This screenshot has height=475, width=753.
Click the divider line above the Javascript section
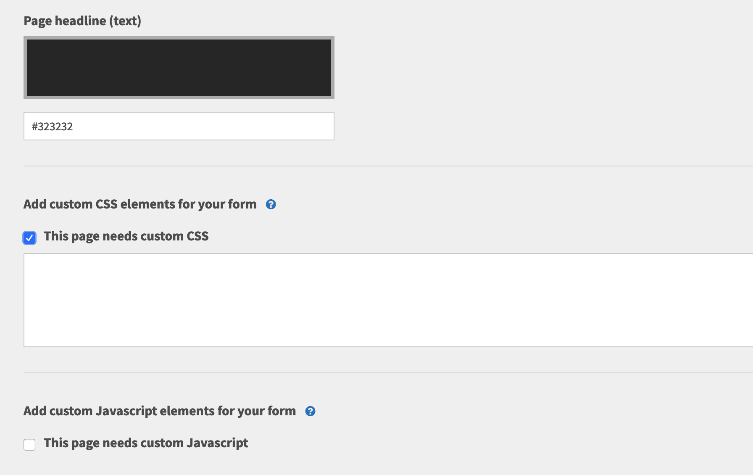pos(388,373)
